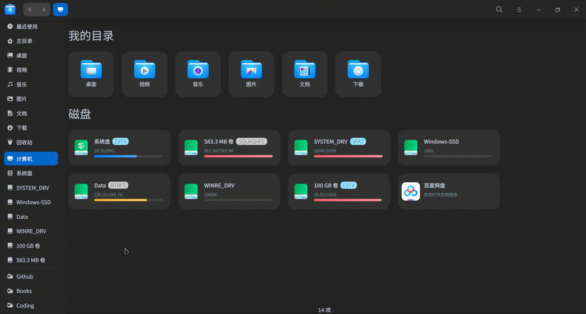Screen dimensions: 586x314
Task: Open the hamburger settings menu
Action: [x=519, y=9]
